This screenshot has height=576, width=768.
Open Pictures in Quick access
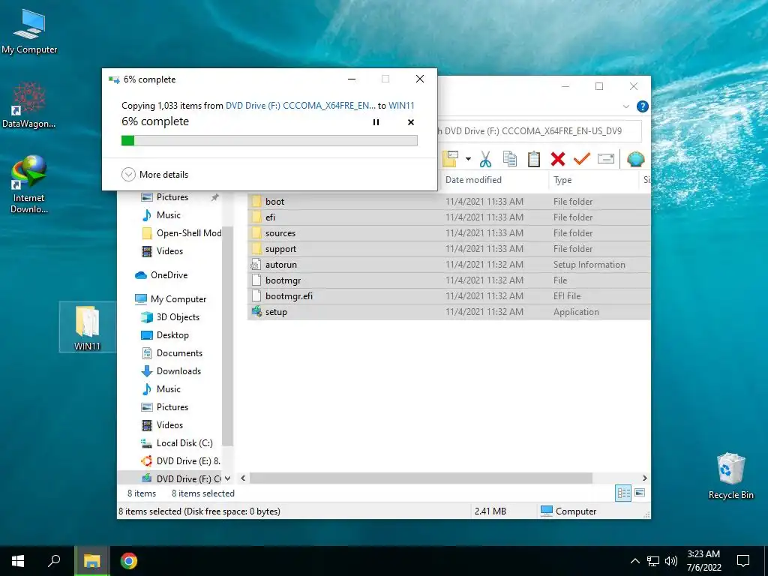(164, 197)
